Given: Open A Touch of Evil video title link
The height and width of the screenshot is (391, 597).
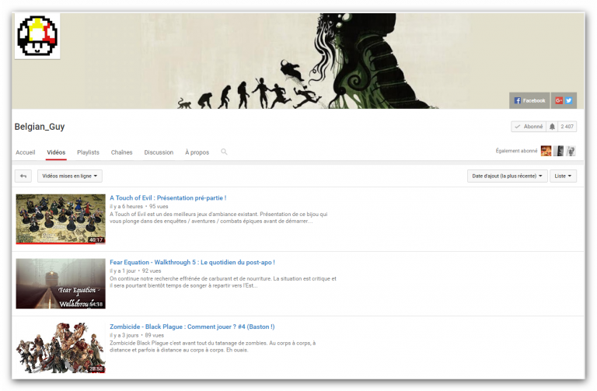Looking at the screenshot, I should 168,198.
